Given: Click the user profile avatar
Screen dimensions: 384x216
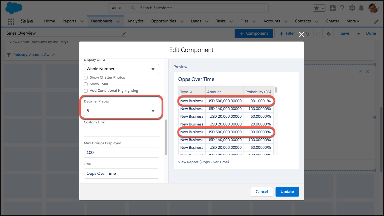Looking at the screenshot, I should tap(374, 8).
